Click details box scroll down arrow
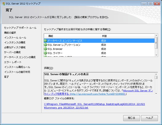 click(156, 94)
